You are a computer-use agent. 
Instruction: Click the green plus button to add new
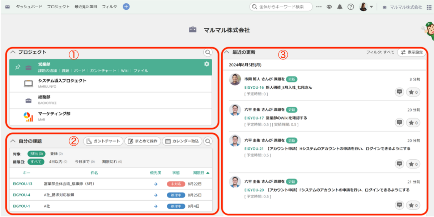click(x=126, y=6)
